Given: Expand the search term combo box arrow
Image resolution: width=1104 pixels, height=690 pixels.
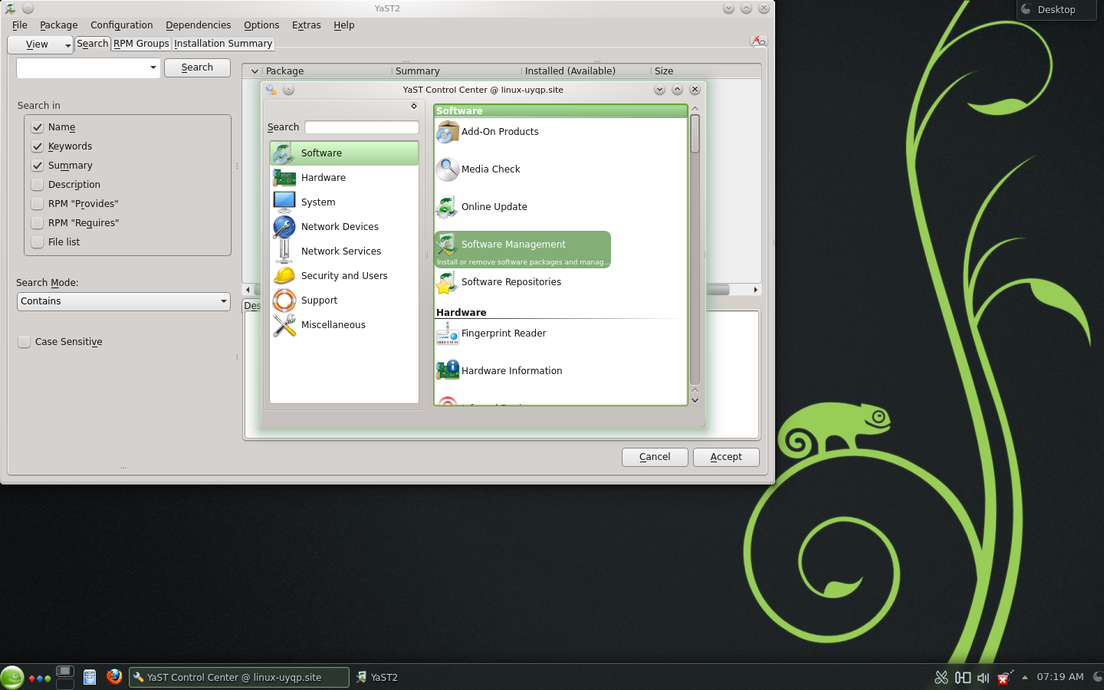Looking at the screenshot, I should click(153, 68).
